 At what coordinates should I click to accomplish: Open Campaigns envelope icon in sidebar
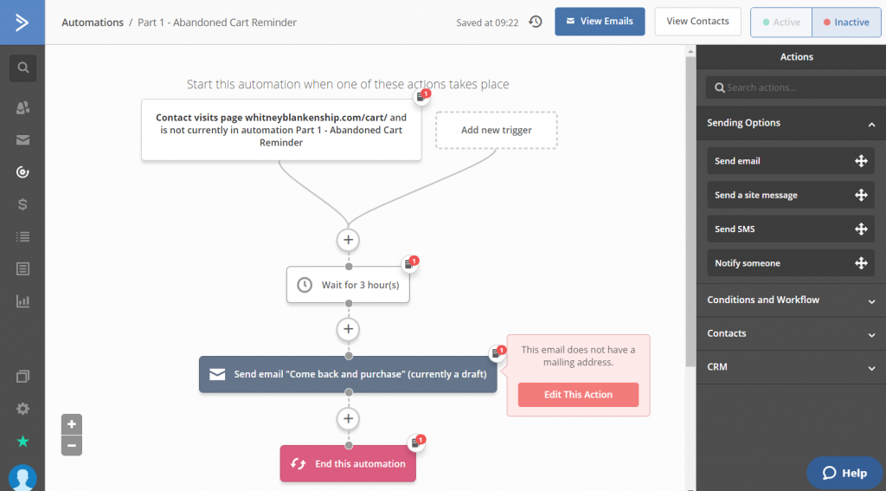click(x=22, y=140)
